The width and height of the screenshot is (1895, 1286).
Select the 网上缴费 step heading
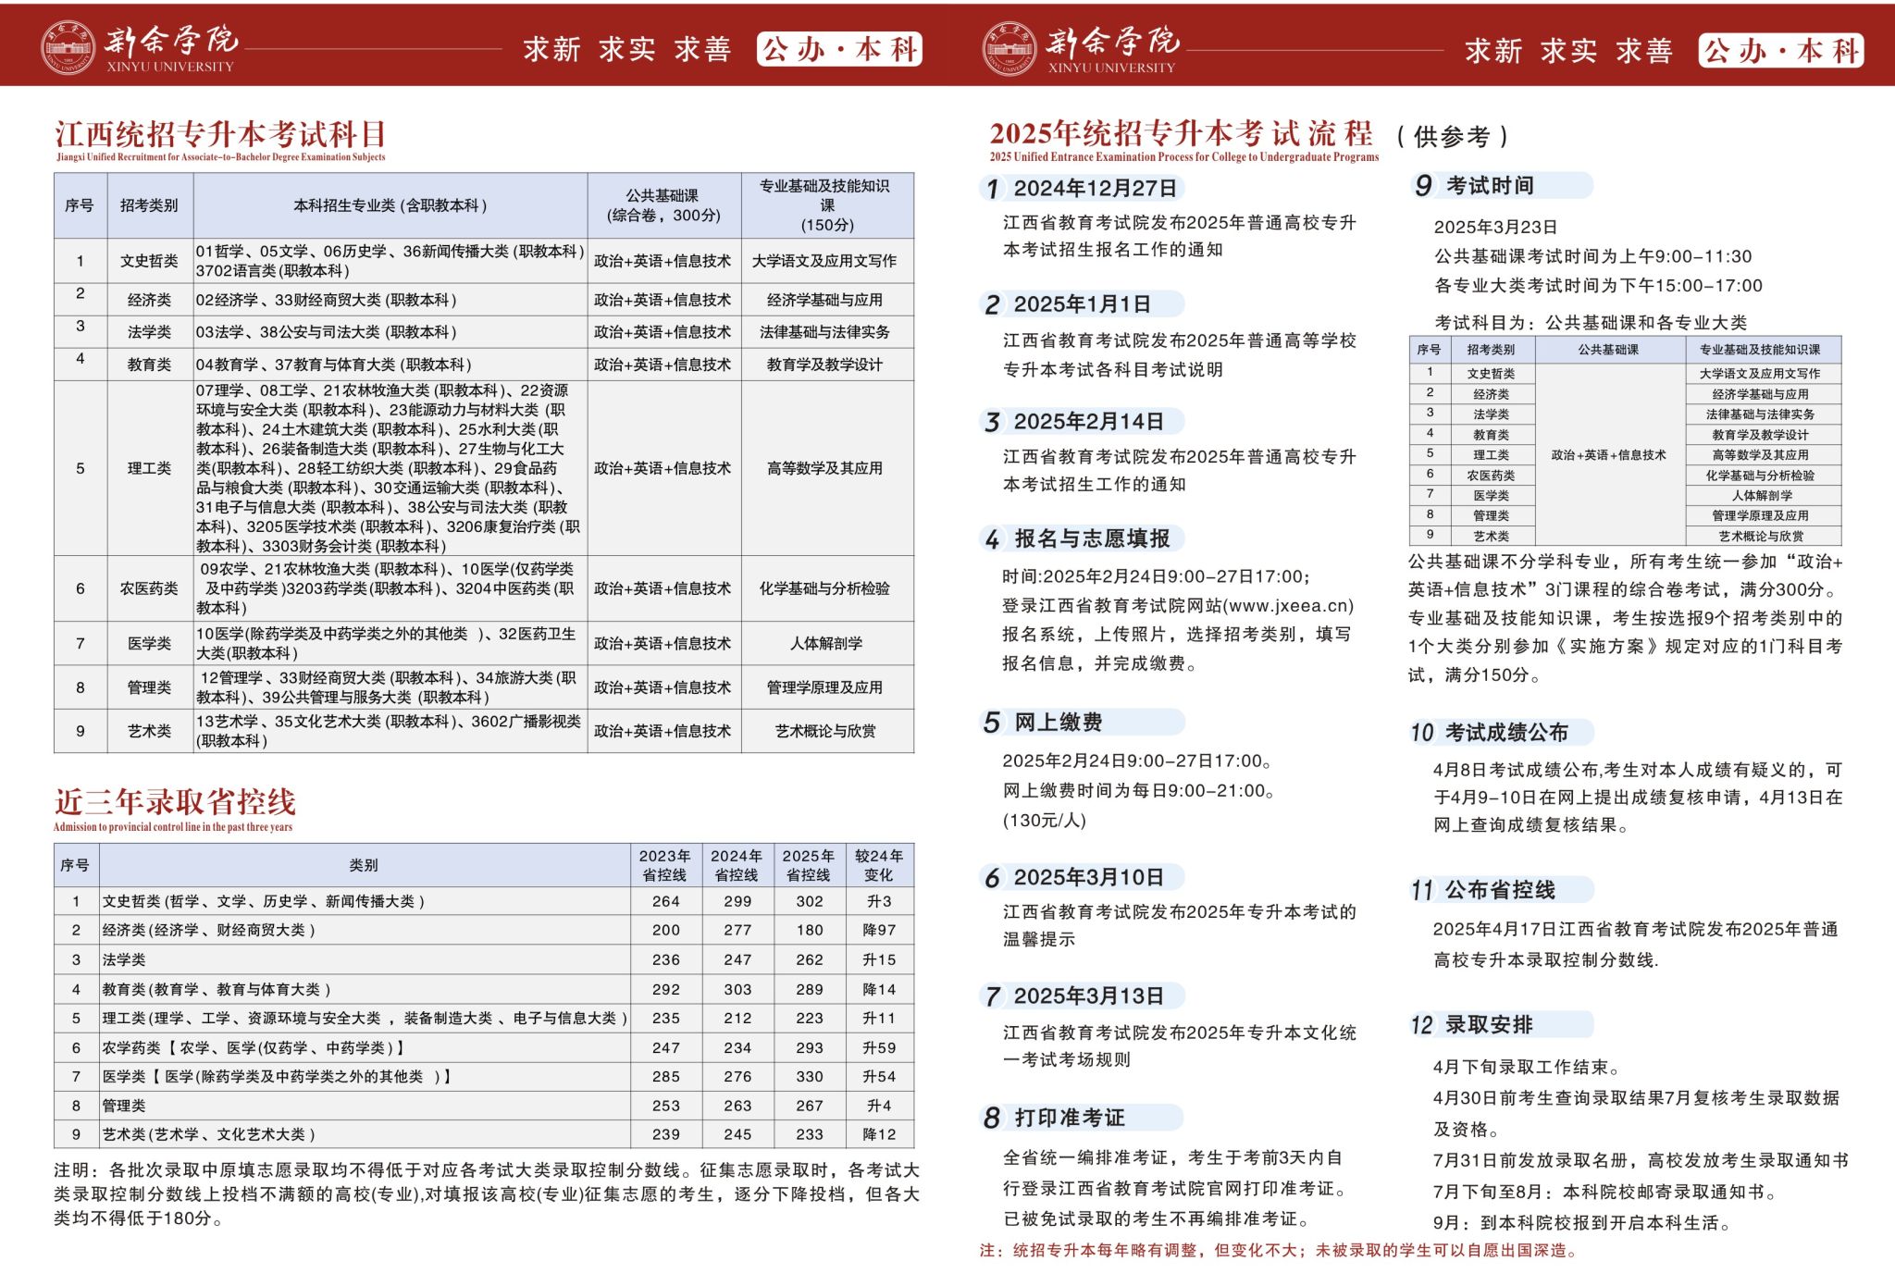1059,723
